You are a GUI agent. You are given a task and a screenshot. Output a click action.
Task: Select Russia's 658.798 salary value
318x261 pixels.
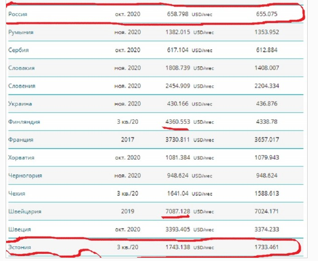178,14
